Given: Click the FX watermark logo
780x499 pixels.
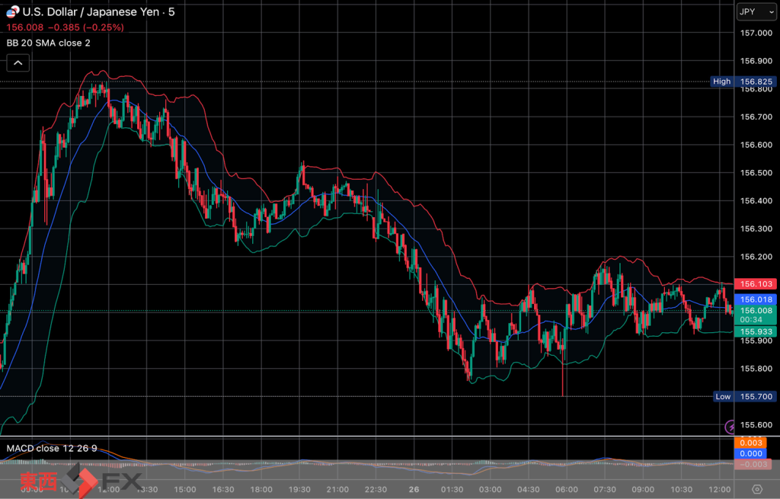Looking at the screenshot, I should click(82, 481).
